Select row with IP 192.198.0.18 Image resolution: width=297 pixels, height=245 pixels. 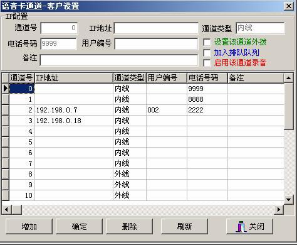coord(143,121)
